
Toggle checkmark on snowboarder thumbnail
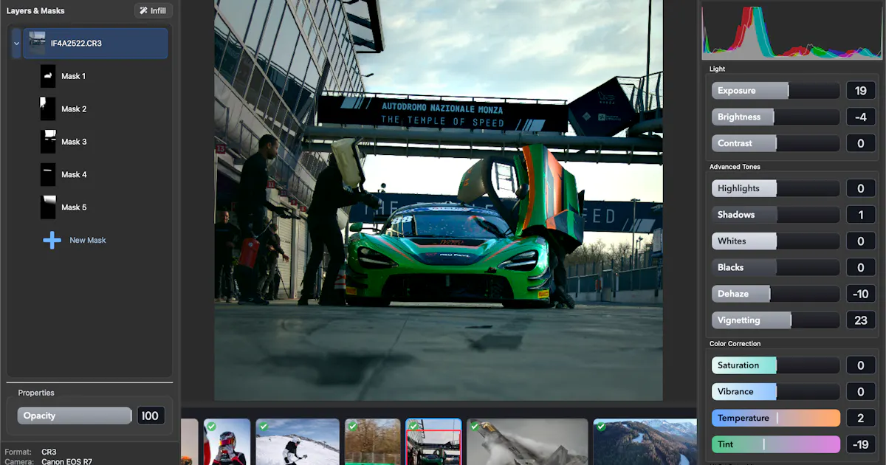tap(264, 426)
